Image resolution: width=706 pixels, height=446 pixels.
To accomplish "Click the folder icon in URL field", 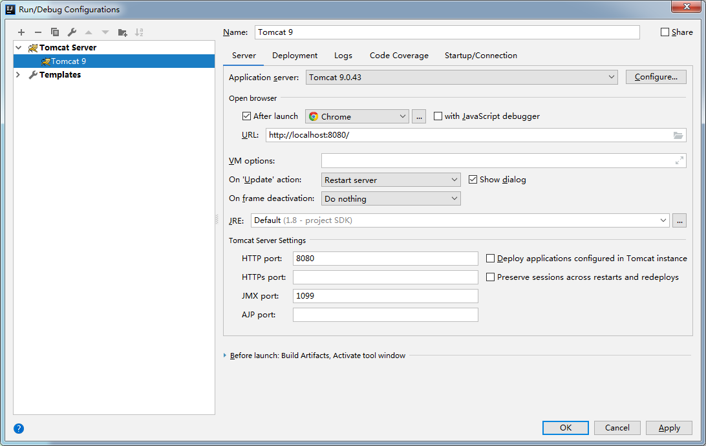I will (x=678, y=135).
